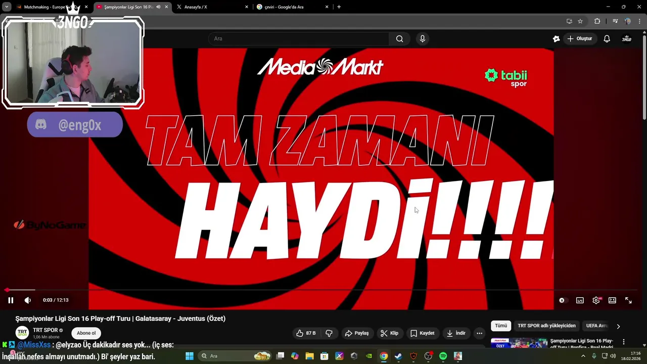Open Task View on the taskbar
647x364 pixels.
tap(281, 356)
